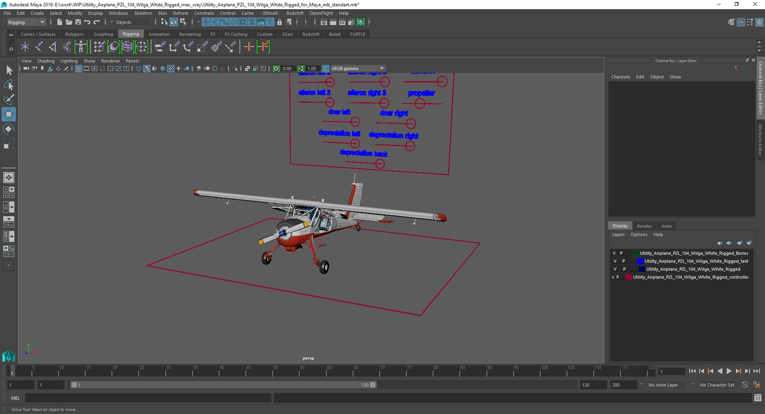
Task: Click the Create IK Handle shelf icon
Action: (53, 47)
